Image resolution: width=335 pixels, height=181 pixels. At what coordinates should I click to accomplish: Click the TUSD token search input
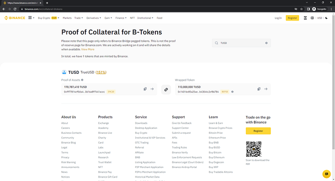point(241,43)
